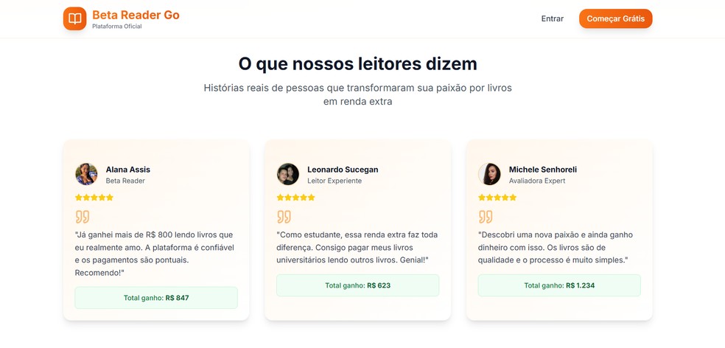Viewport: 725px width, 348px height.
Task: Click the name Leonardo Sucegan
Action: tap(343, 170)
